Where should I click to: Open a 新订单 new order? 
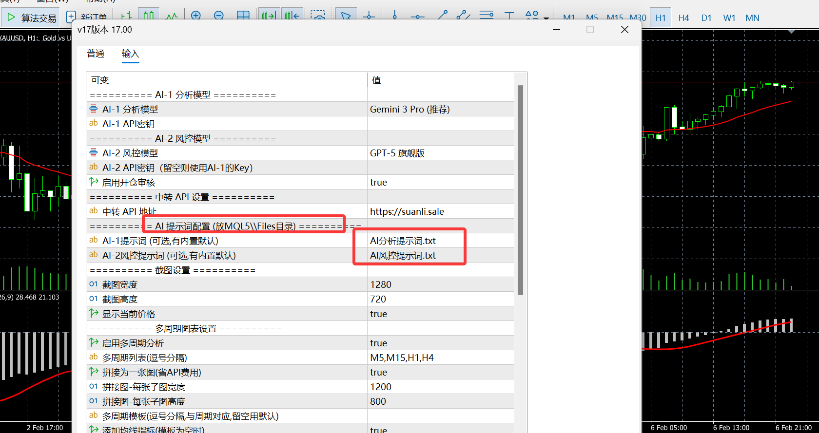click(x=87, y=18)
